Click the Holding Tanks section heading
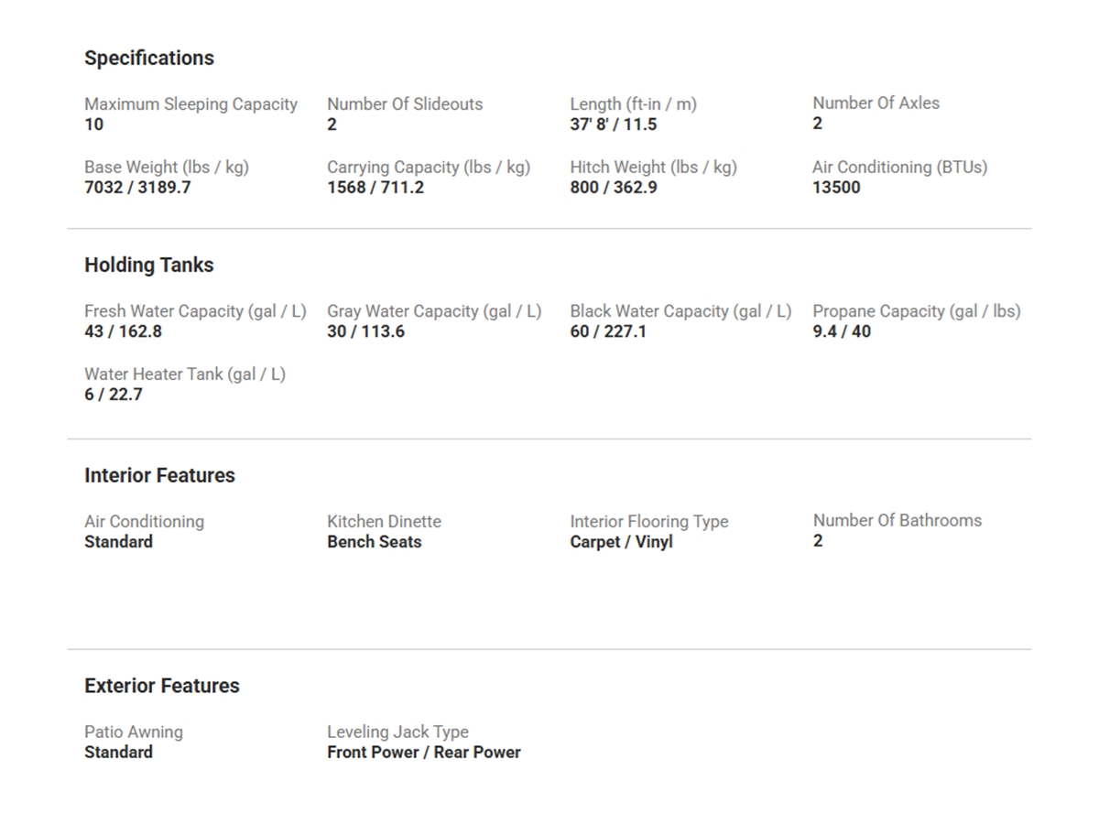 (x=149, y=265)
